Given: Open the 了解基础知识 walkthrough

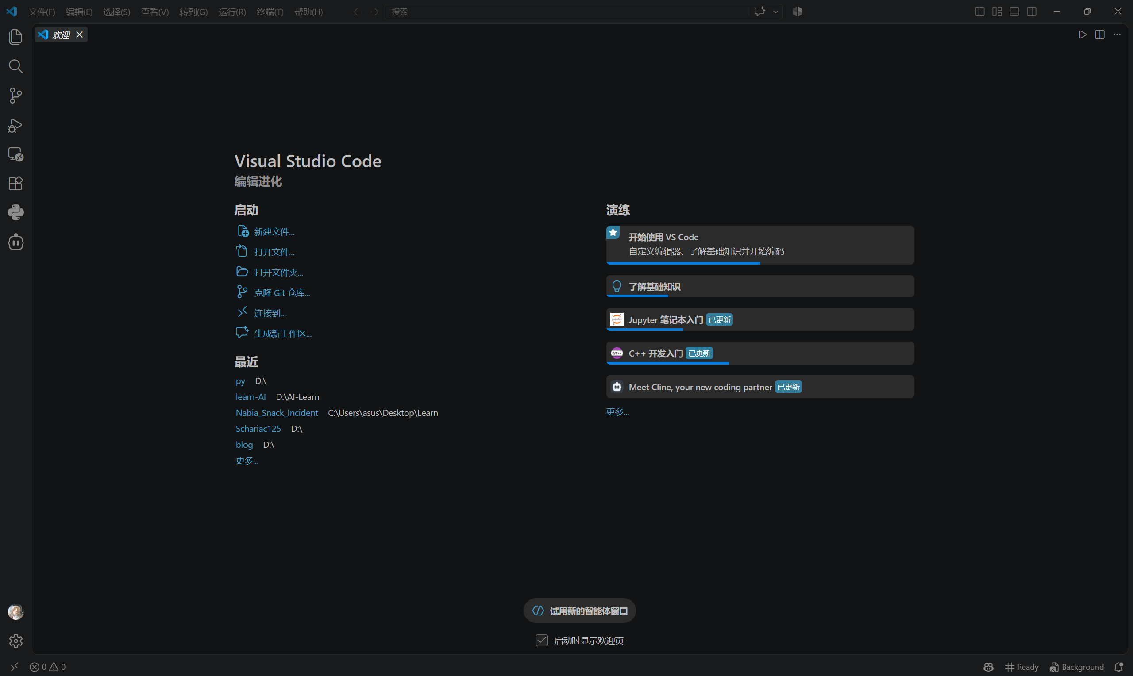Looking at the screenshot, I should 760,287.
